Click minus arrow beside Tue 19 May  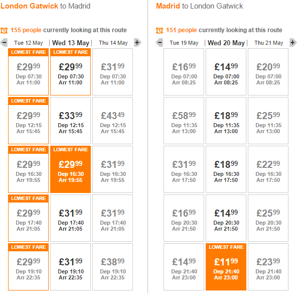tap(160, 42)
